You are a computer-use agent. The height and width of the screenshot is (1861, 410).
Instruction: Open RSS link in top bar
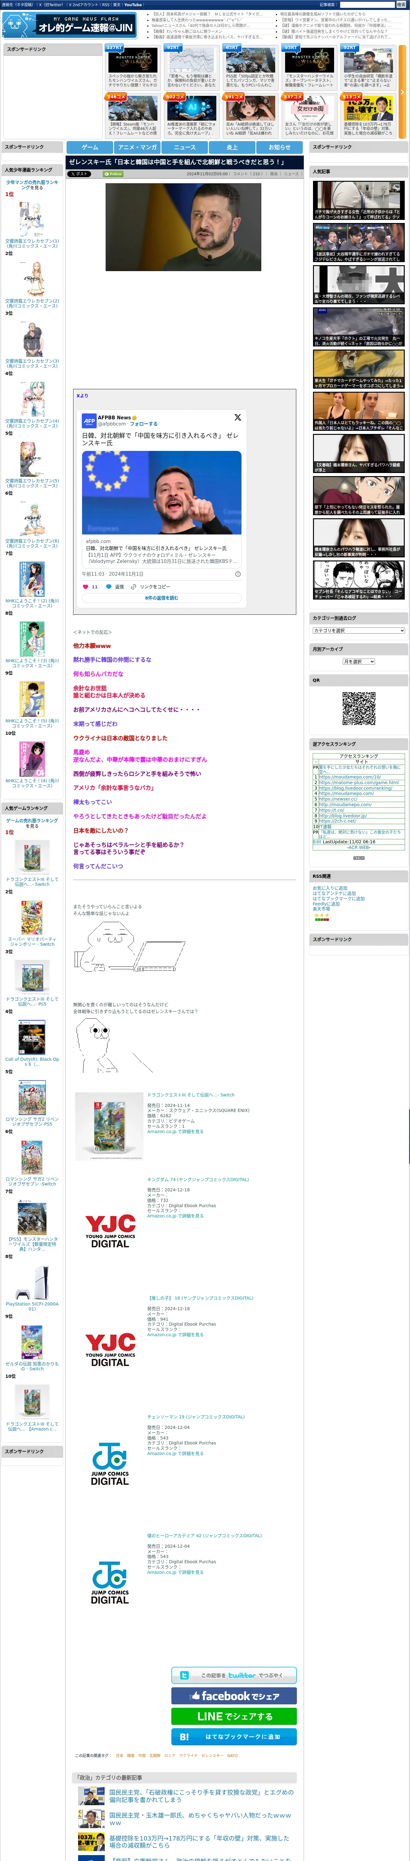pyautogui.click(x=105, y=4)
